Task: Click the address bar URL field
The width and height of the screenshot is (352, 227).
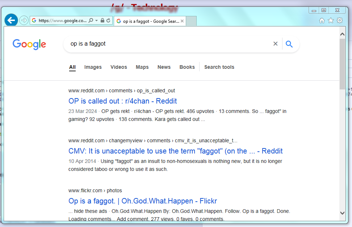Action: pos(62,20)
